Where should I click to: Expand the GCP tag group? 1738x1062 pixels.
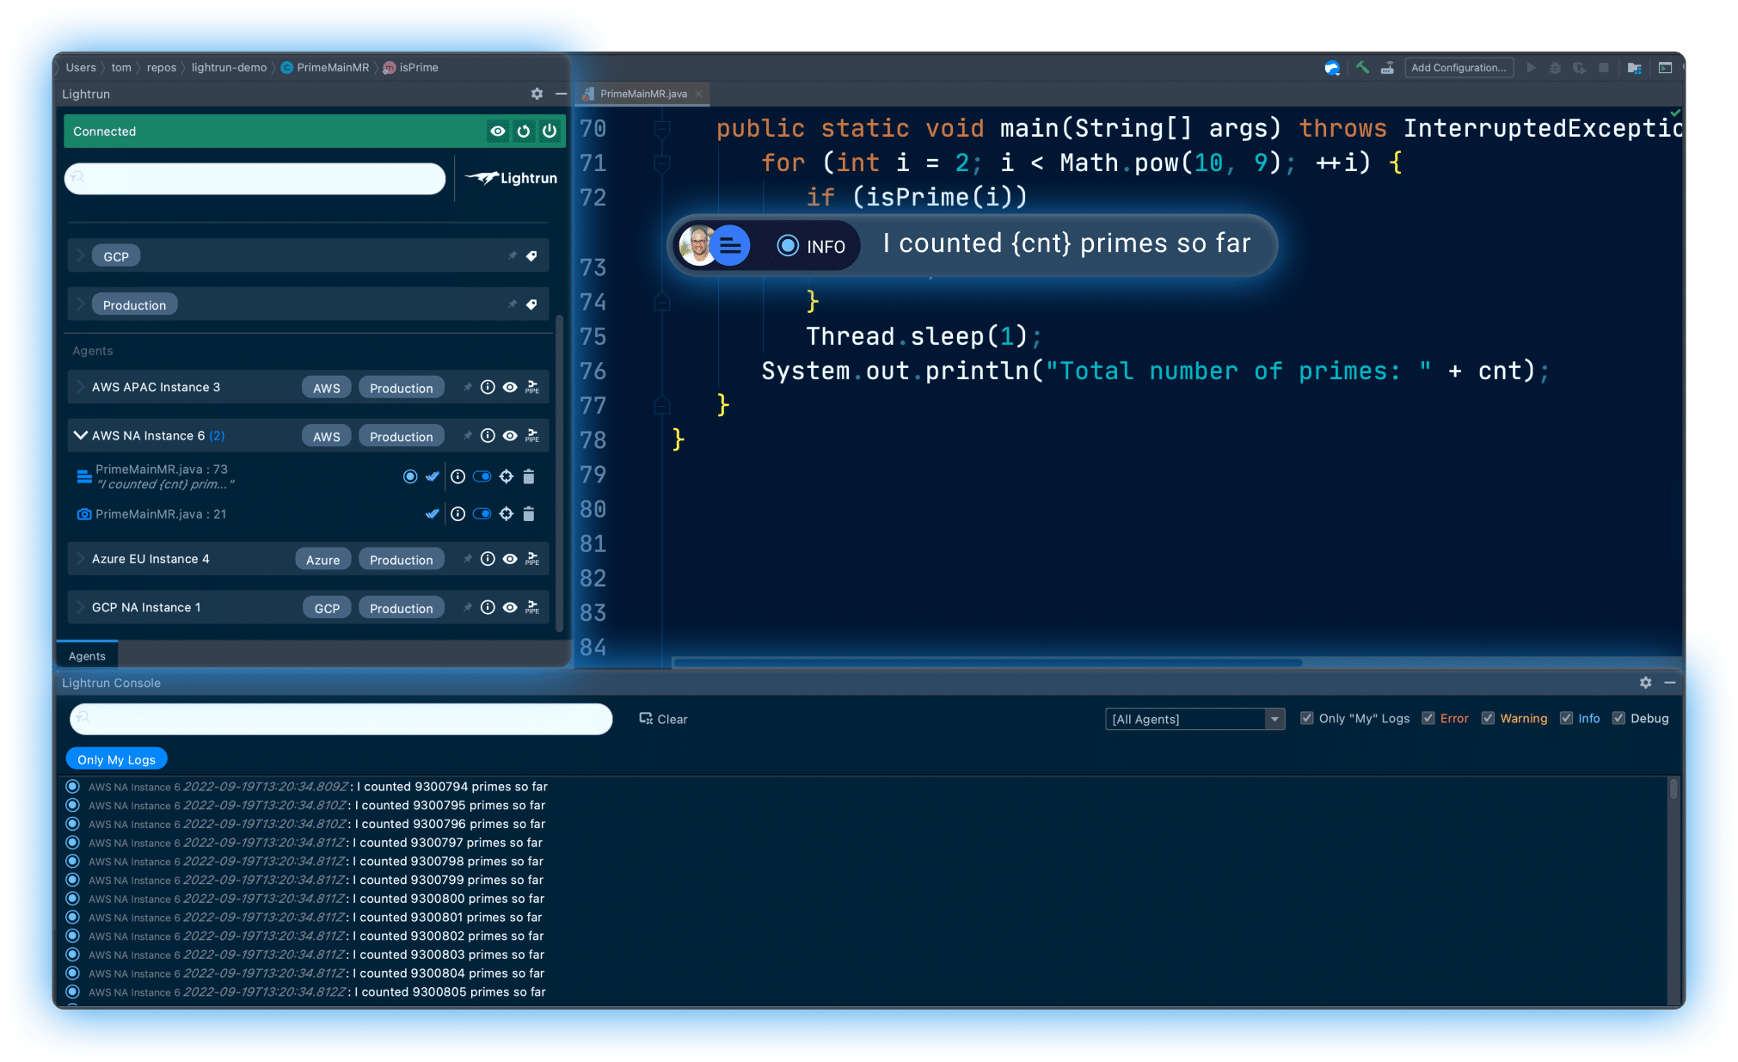click(x=80, y=255)
